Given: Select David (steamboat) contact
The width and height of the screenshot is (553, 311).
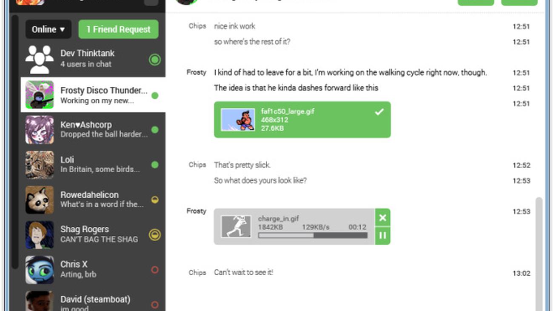Looking at the screenshot, I should pyautogui.click(x=95, y=301).
